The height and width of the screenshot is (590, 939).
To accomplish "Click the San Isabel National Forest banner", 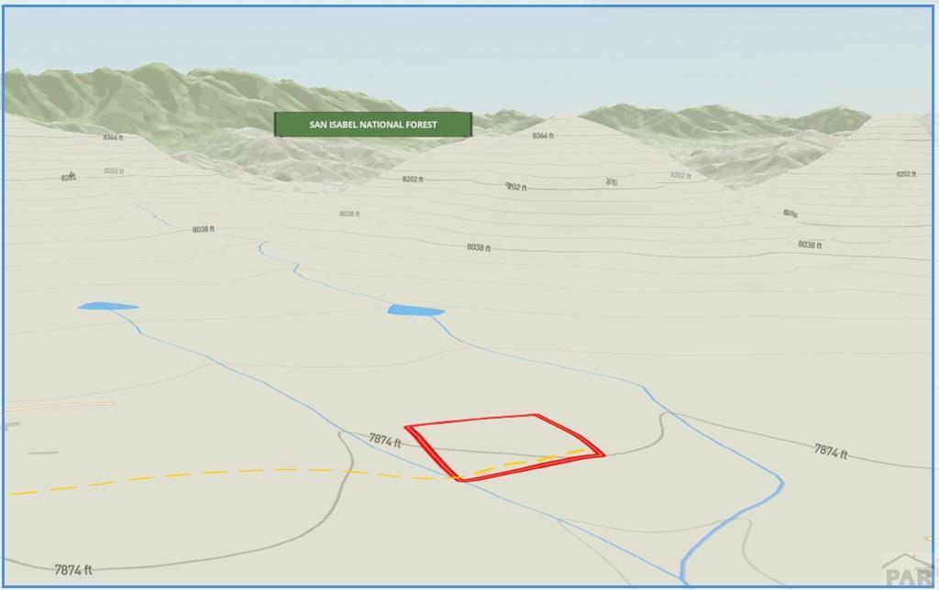I will click(x=372, y=125).
